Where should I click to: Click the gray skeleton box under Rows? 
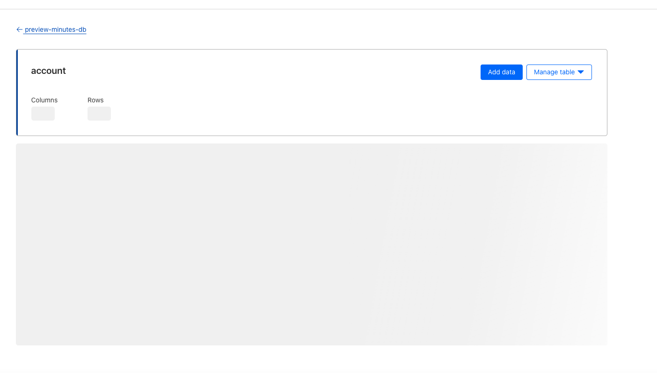pos(99,114)
